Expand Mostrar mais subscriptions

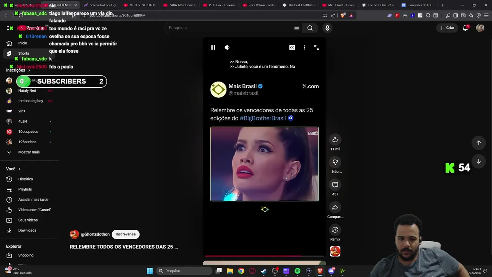pos(30,152)
